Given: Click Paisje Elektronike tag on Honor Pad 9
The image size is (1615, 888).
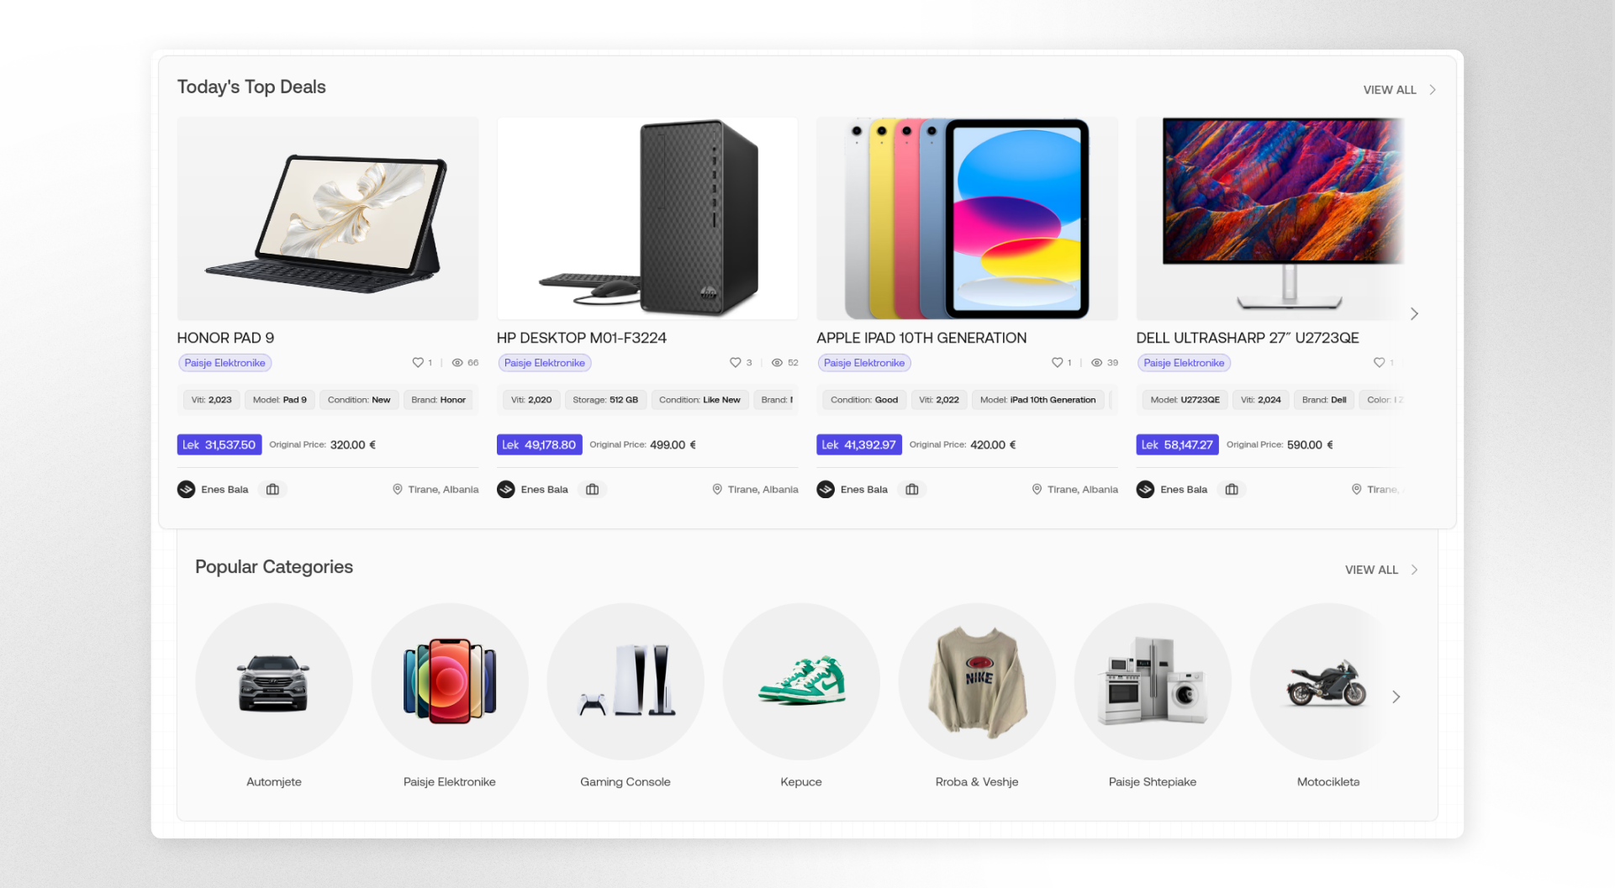Looking at the screenshot, I should click(x=225, y=363).
